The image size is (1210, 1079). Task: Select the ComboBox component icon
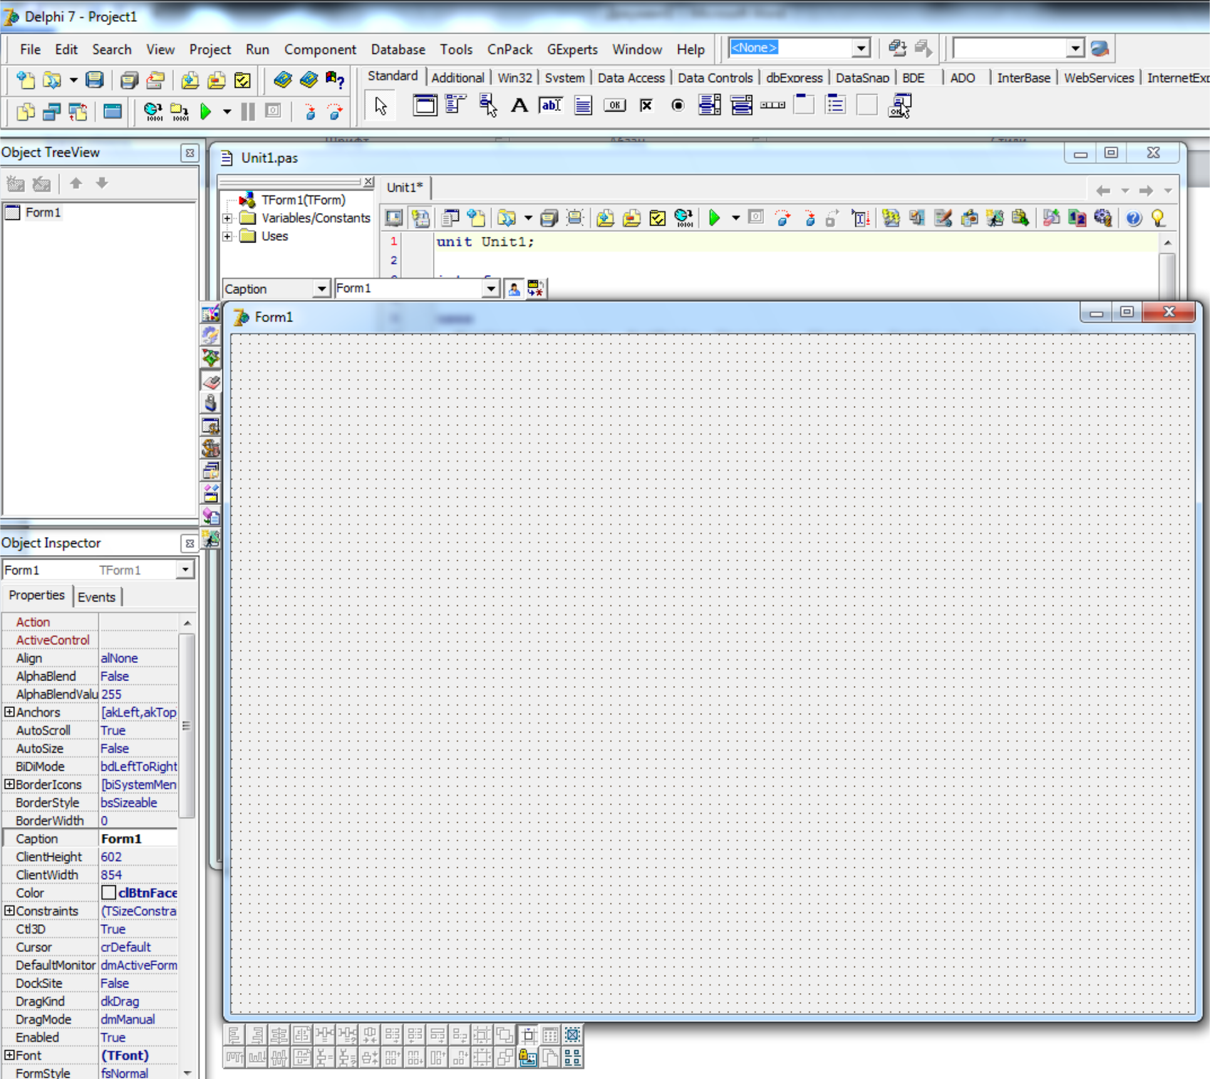click(742, 105)
